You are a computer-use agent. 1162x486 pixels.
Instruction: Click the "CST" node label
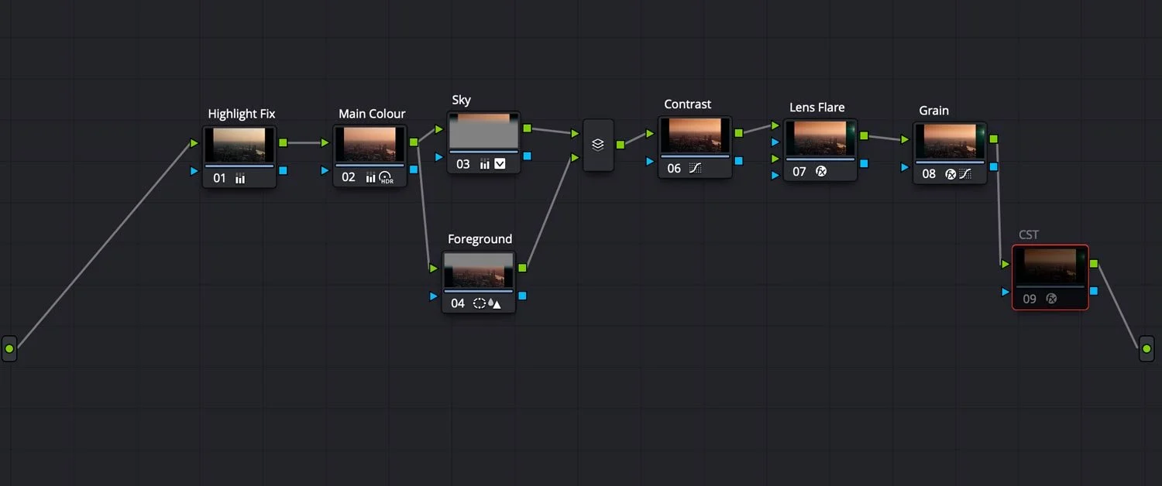tap(1029, 234)
